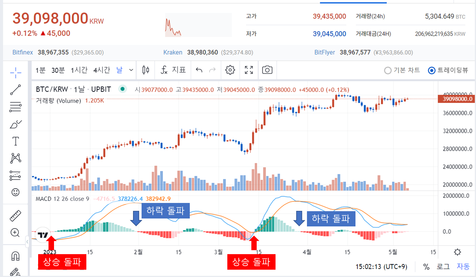Toggle percent scale mode
The image size is (476, 277).
(426, 267)
